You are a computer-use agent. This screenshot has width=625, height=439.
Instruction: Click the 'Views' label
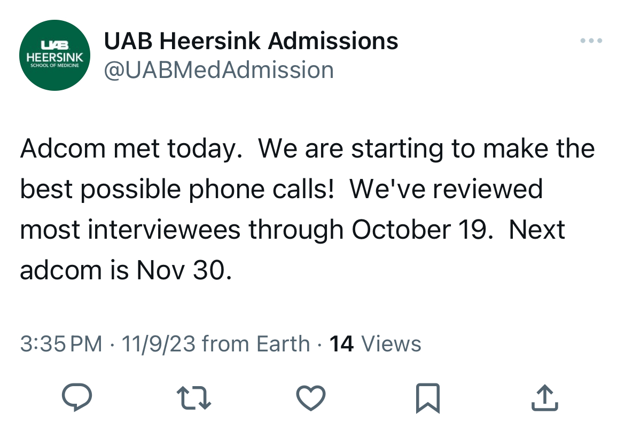(391, 343)
